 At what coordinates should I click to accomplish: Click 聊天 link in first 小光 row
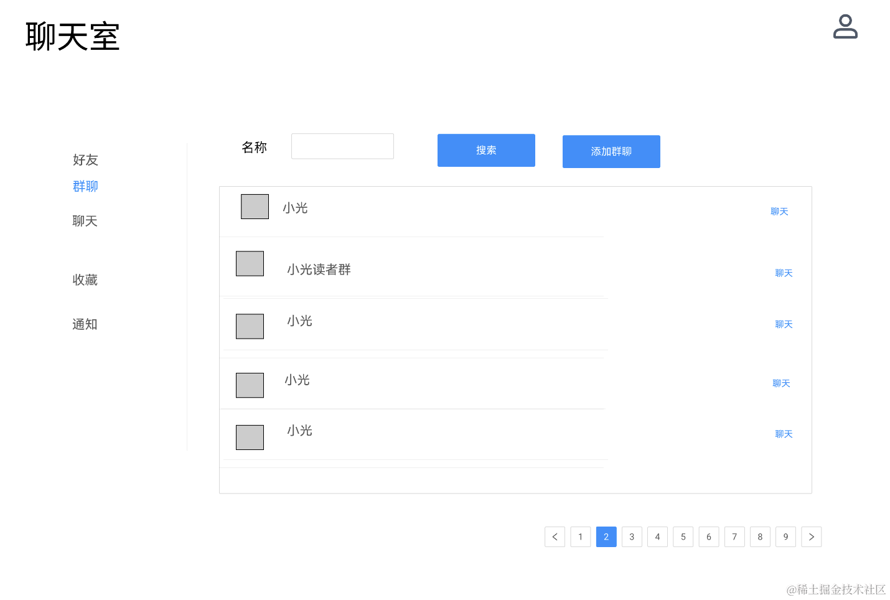click(779, 212)
